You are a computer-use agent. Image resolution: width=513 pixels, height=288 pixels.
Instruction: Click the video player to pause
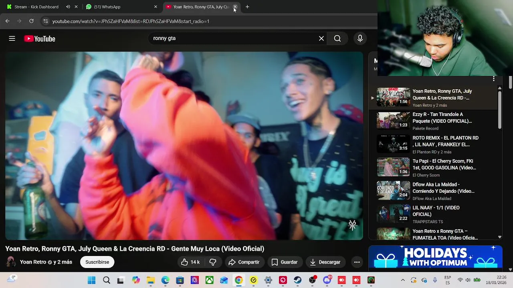184,146
